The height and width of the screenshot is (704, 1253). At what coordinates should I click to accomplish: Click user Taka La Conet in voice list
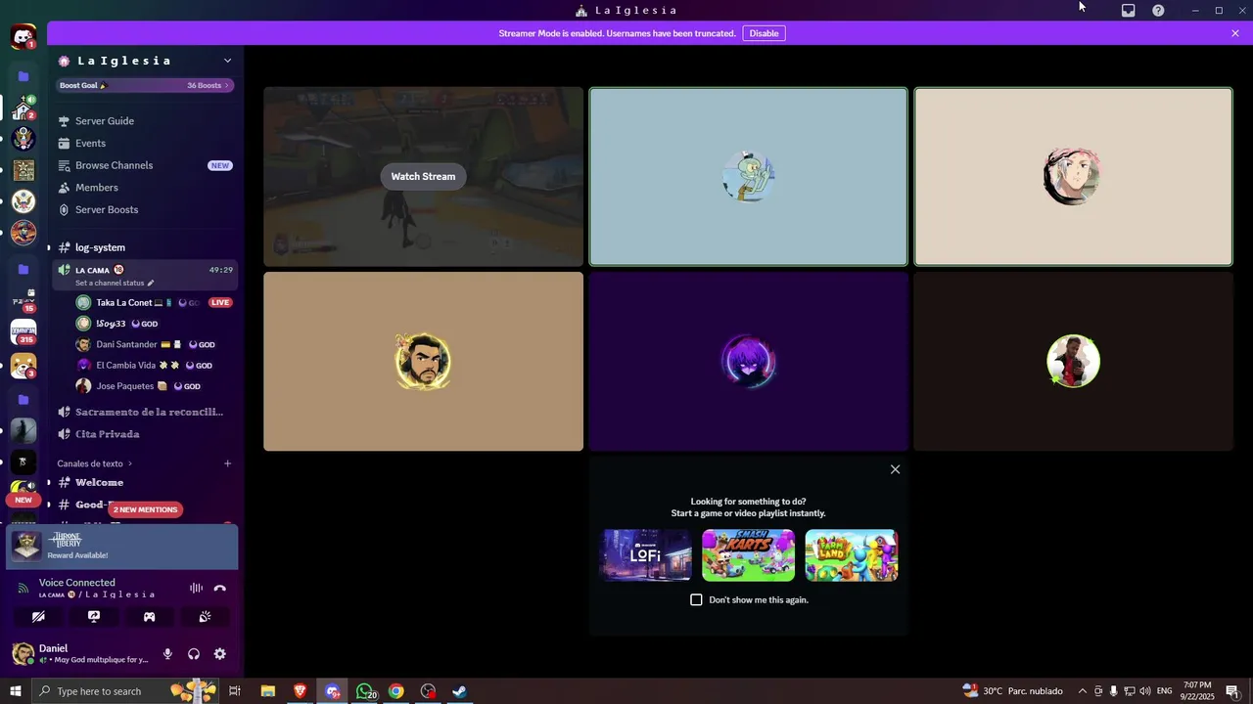[155, 303]
